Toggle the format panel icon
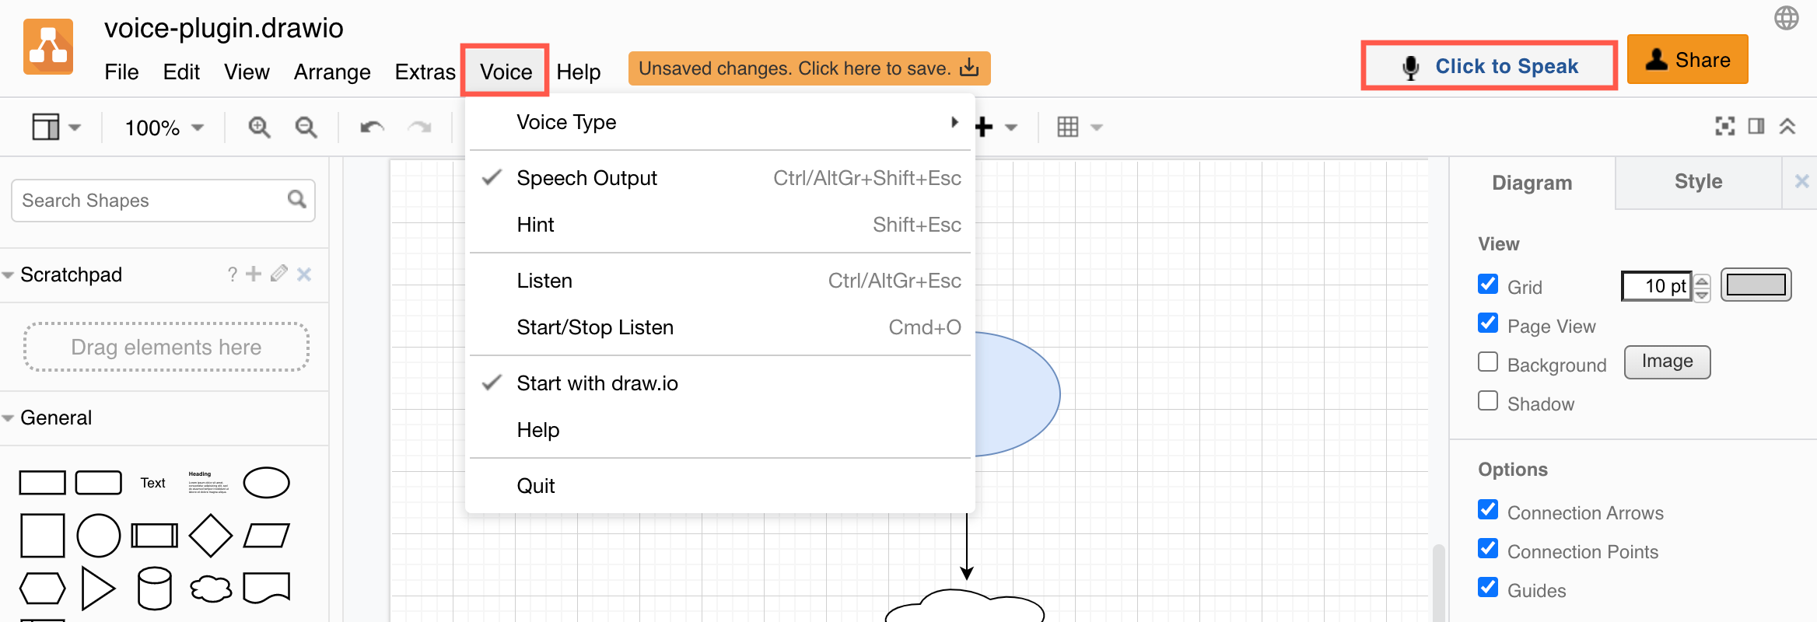 point(1756,126)
